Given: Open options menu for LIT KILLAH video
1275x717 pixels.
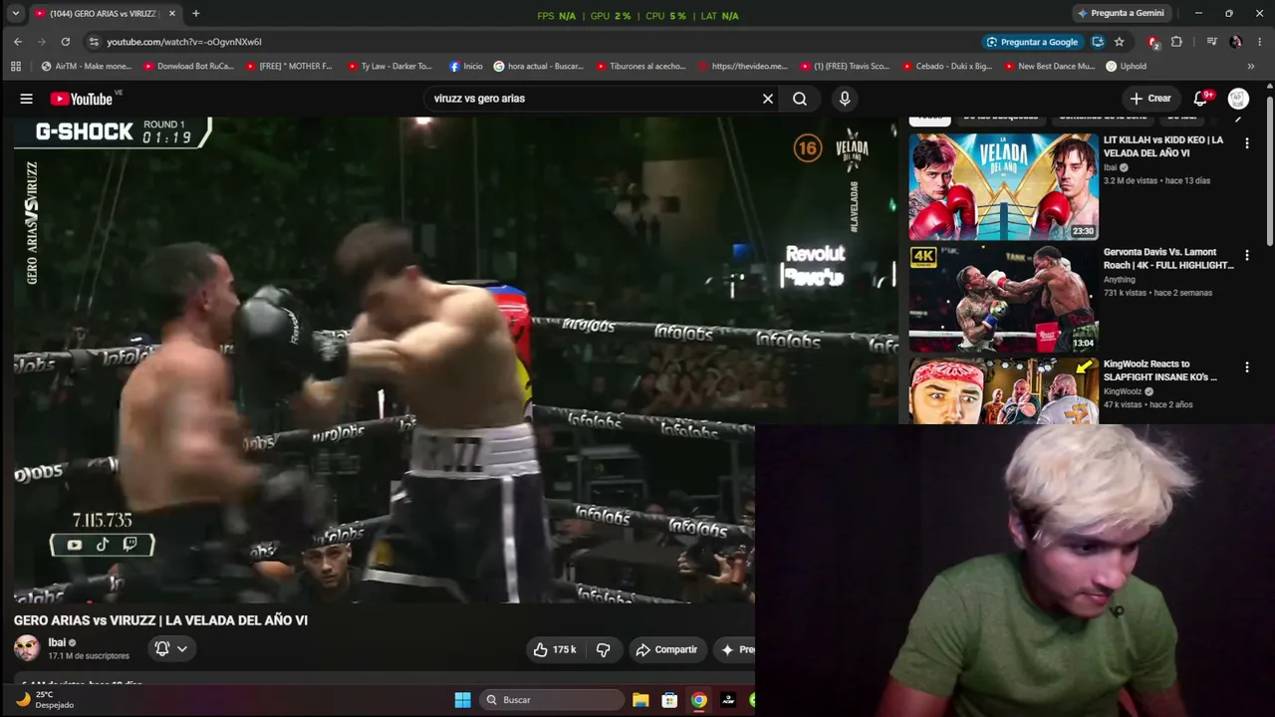Looking at the screenshot, I should click(1247, 143).
